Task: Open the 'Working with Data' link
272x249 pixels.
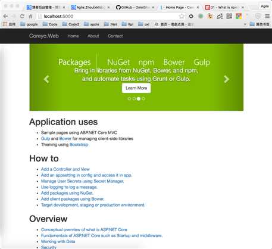Action: point(58,241)
